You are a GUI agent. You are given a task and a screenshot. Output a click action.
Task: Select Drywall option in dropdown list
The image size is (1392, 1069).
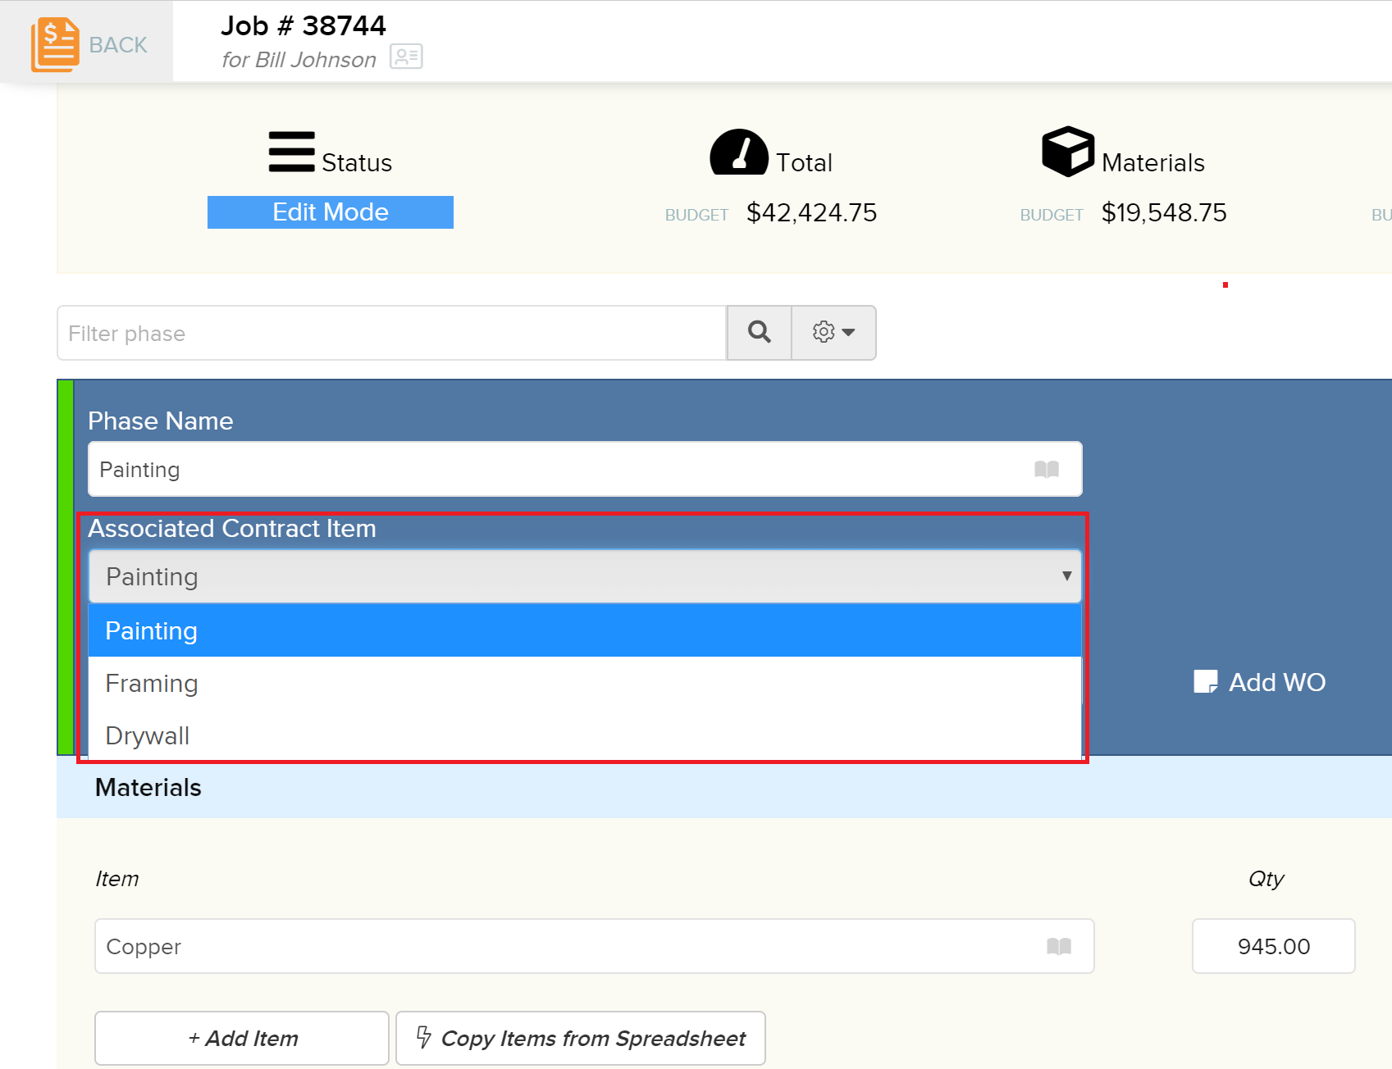point(585,735)
